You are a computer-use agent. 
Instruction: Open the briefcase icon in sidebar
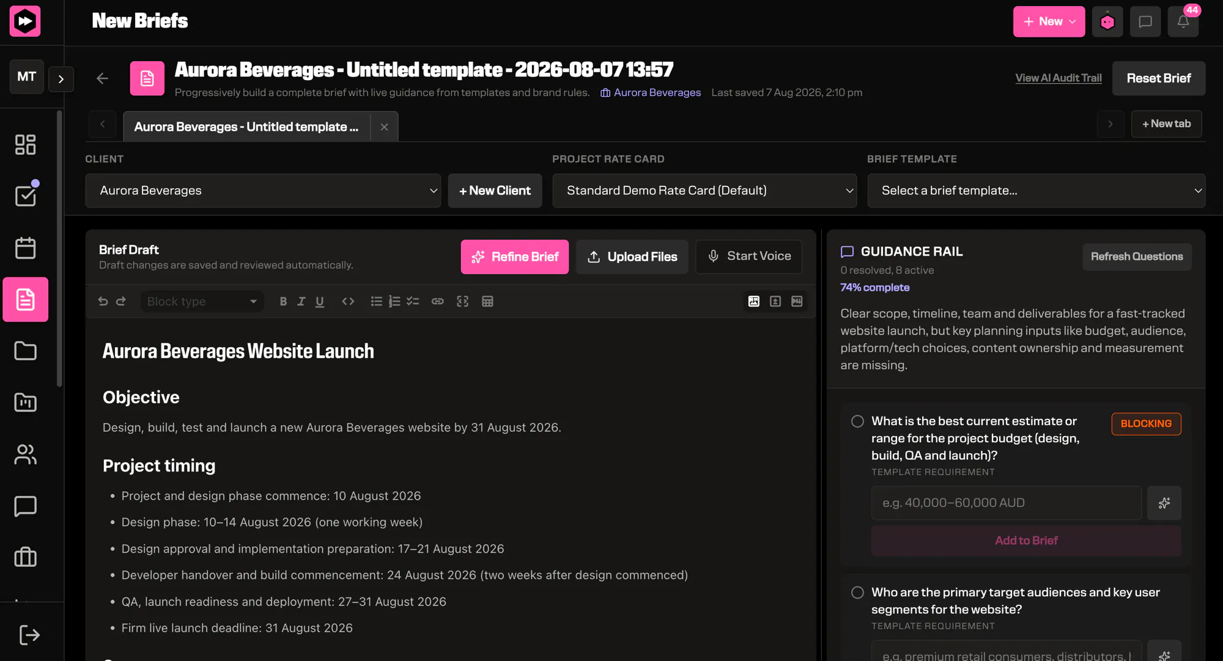pos(25,557)
